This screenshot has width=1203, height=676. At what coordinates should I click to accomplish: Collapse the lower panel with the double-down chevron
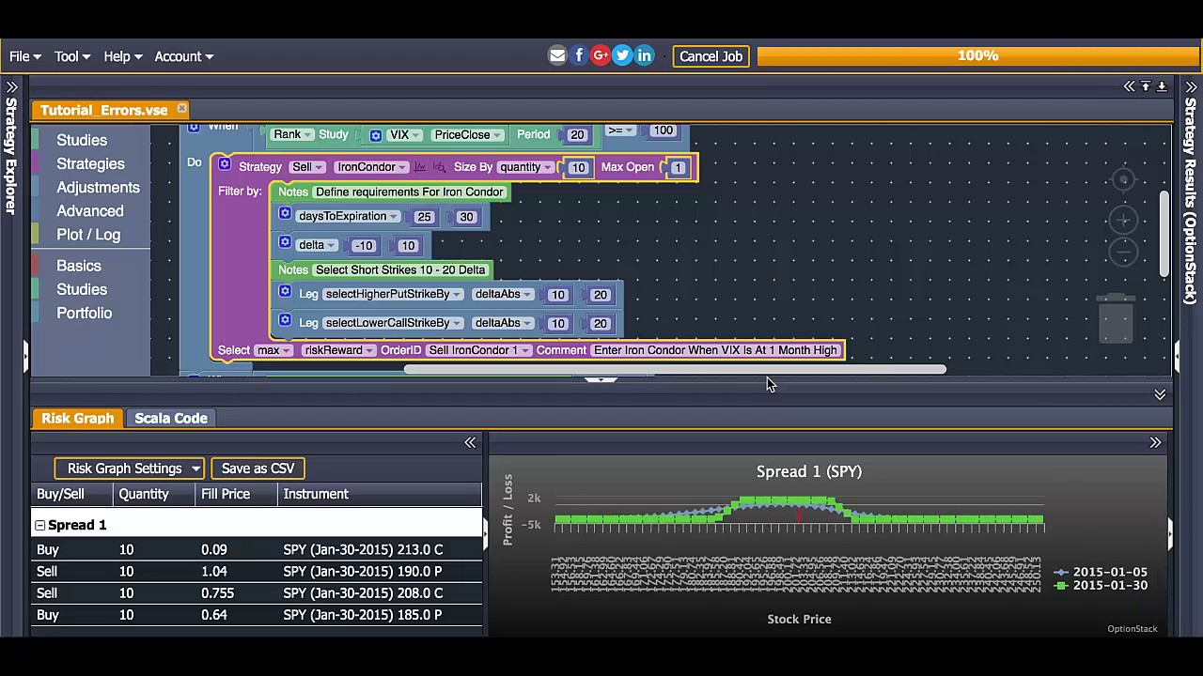(x=1160, y=394)
